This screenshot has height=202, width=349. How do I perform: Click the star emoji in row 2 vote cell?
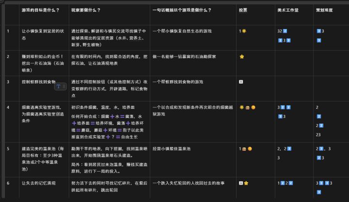(x=242, y=57)
